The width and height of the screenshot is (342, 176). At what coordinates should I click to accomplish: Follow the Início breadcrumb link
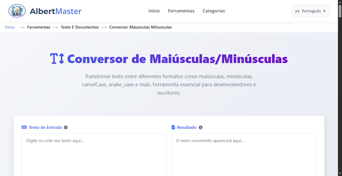click(9, 27)
